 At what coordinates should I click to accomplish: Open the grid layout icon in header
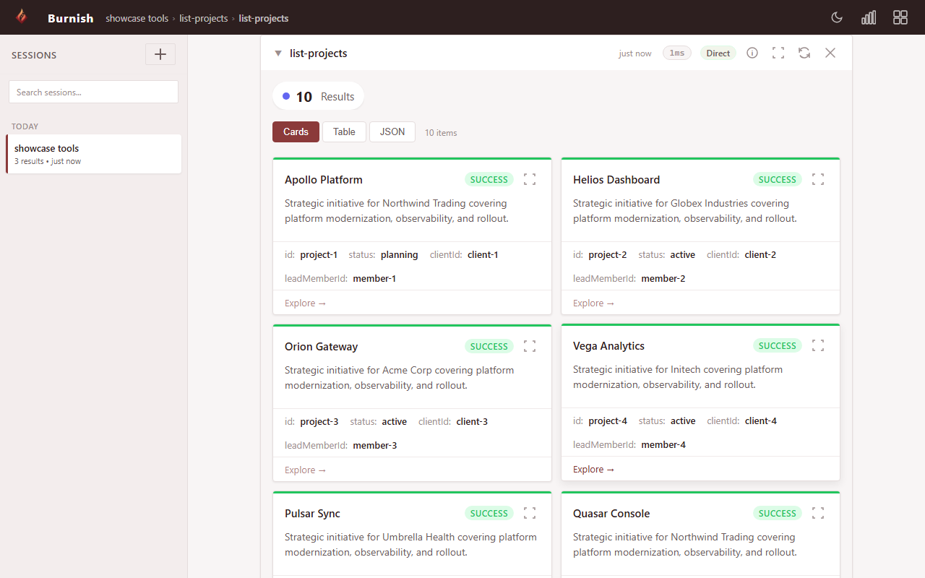pyautogui.click(x=900, y=17)
